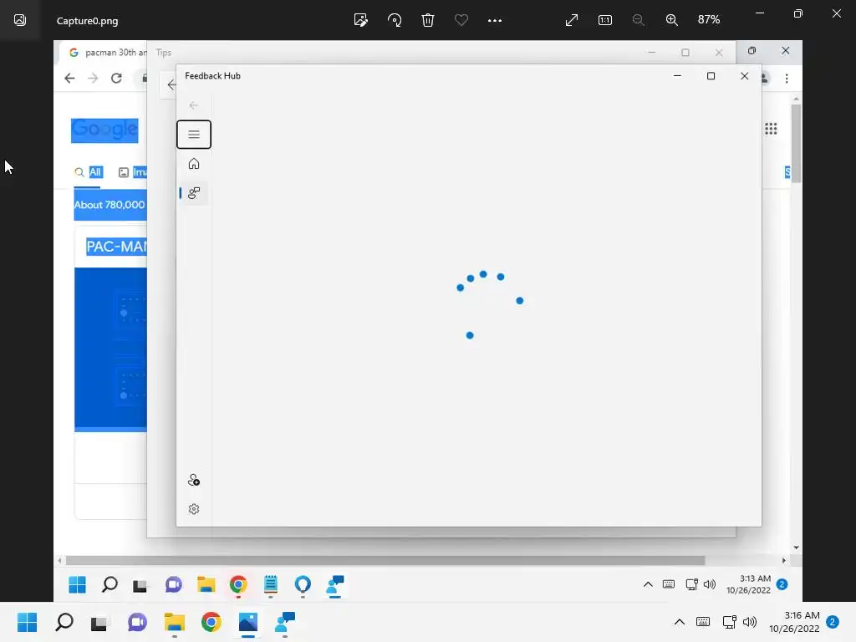Click the Edit image icon
Image resolution: width=856 pixels, height=642 pixels.
point(360,20)
